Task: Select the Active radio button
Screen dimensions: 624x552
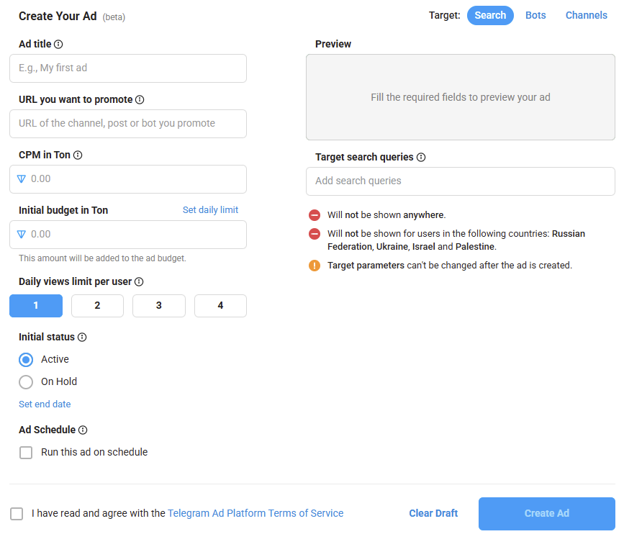Action: tap(26, 360)
